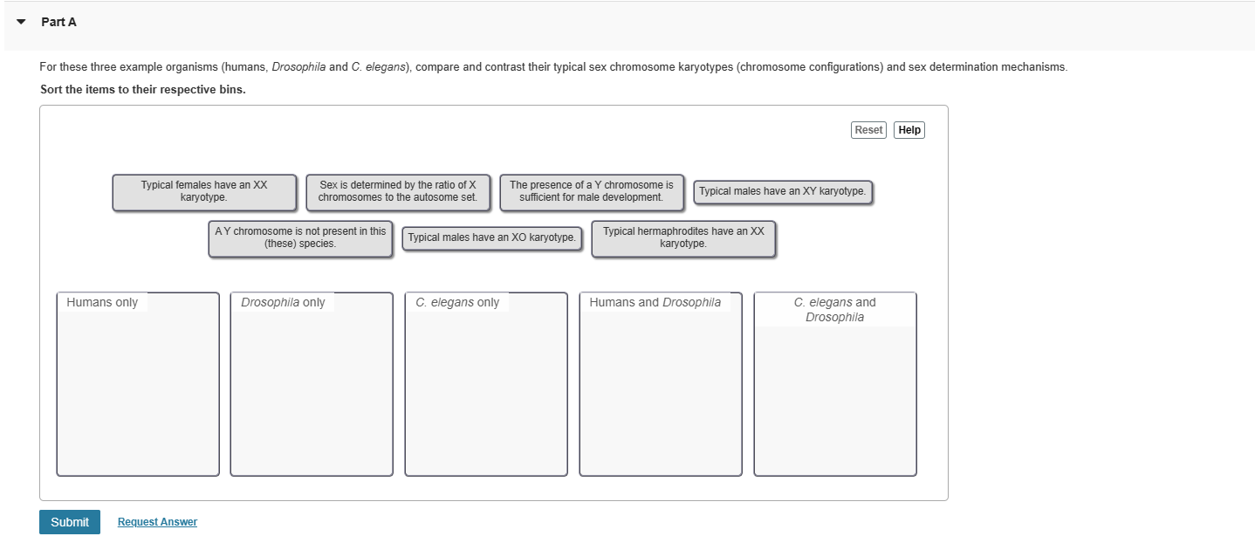Select the 'A Y chromosome is not present' item
1255x550 pixels.
[299, 238]
